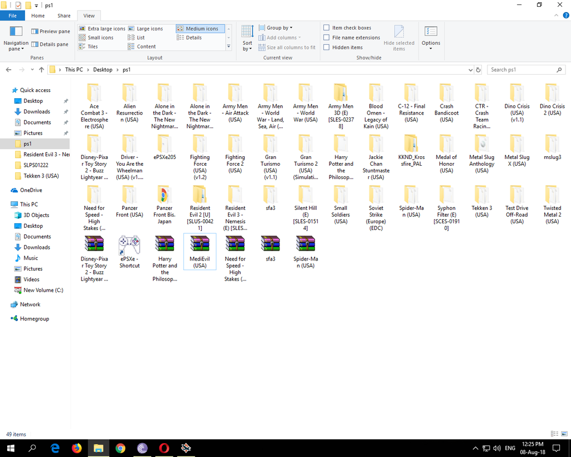Screen dimensions: 571x457
Task: Open the Silent Hill (E) folder
Action: [x=306, y=208]
